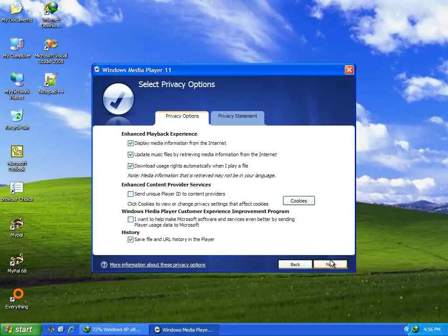Uncheck Display media information from the Internet
448x336 pixels.
(x=130, y=143)
